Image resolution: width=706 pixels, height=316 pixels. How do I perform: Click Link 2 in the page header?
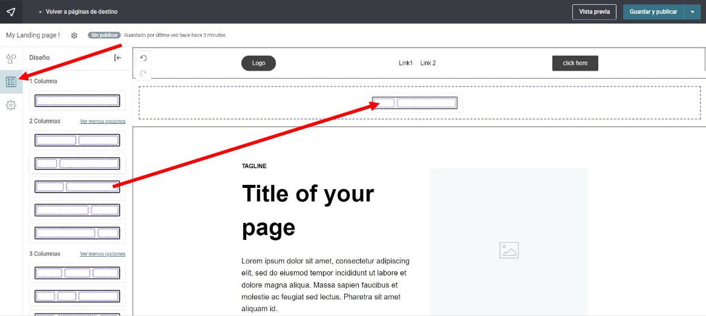428,63
